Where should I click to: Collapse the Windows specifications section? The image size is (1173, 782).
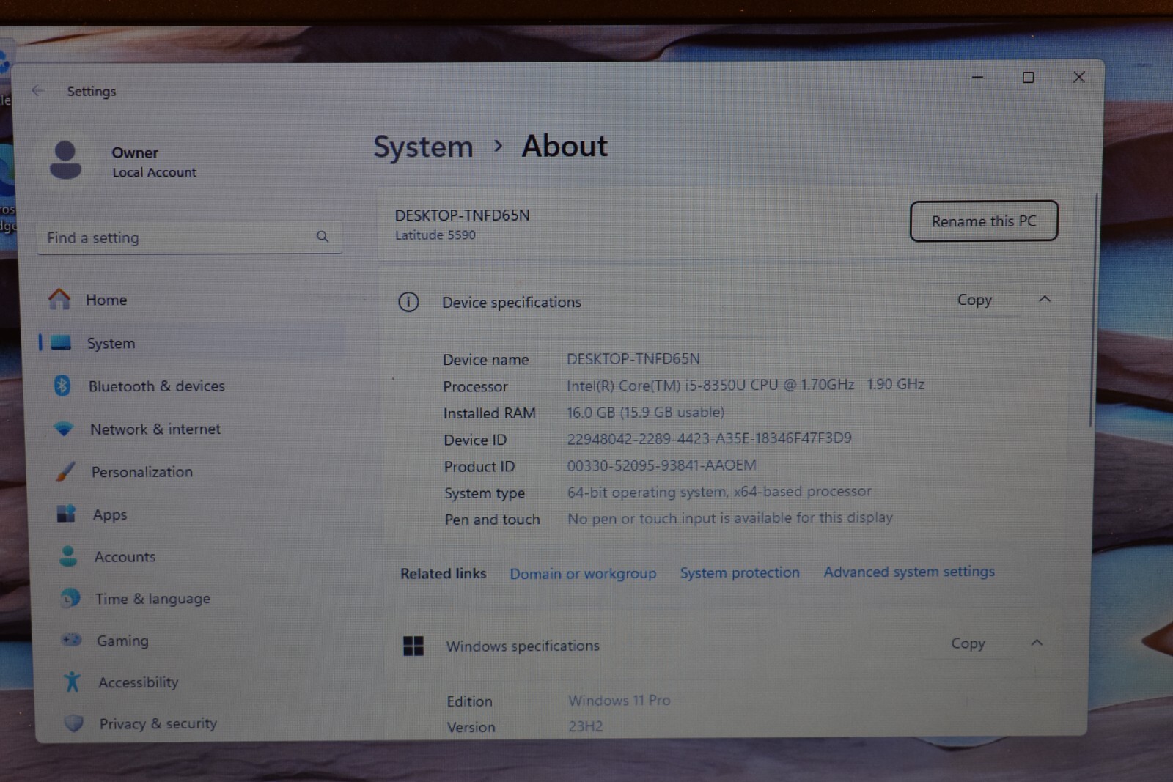1037,643
